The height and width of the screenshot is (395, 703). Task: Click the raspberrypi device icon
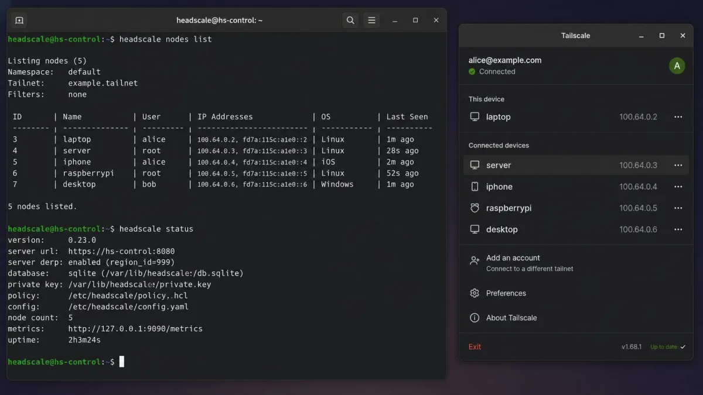(x=475, y=208)
